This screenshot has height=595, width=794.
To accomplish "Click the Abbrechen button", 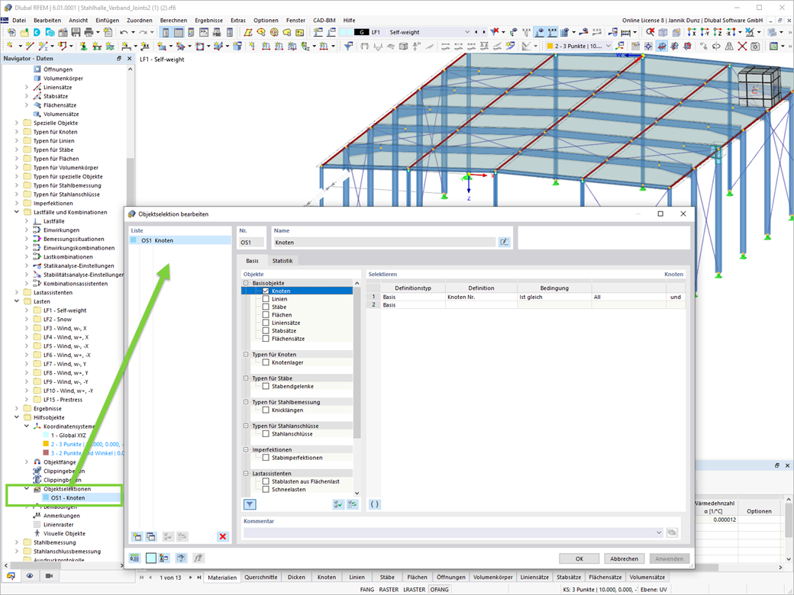I will [x=624, y=558].
